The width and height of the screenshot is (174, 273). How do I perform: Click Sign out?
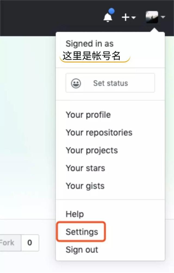coord(82,250)
